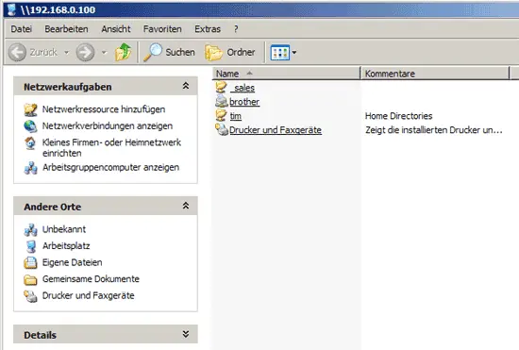This screenshot has height=350, width=519.
Task: Go to Gemeinsame Dokumente link
Action: click(x=91, y=279)
